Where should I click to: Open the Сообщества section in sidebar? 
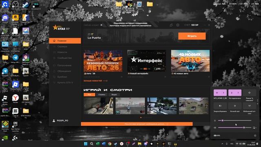pos(64,58)
